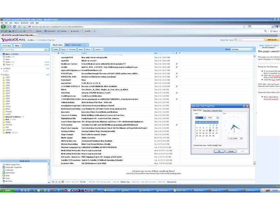The image size is (280, 210).
Task: Expand the Contacts section
Action: [2, 69]
